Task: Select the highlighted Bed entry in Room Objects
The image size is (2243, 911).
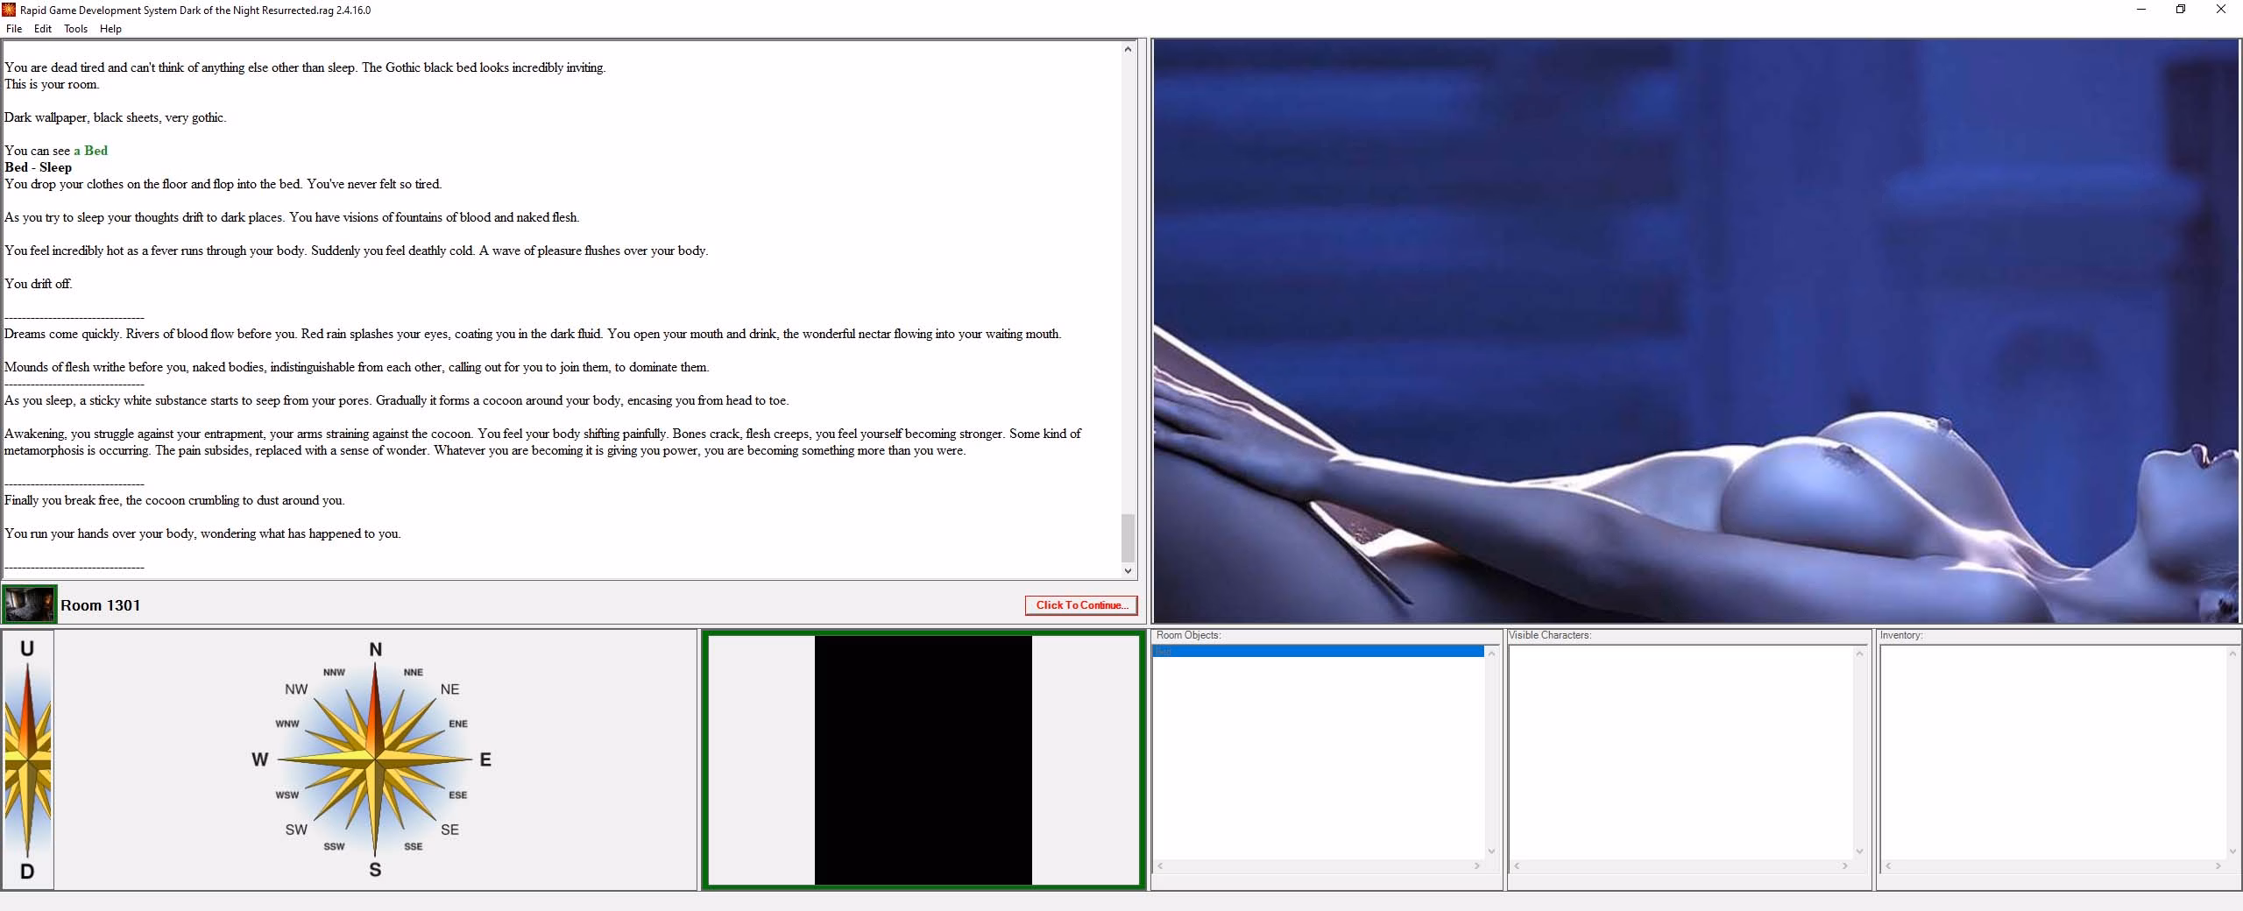Action: click(x=1318, y=652)
